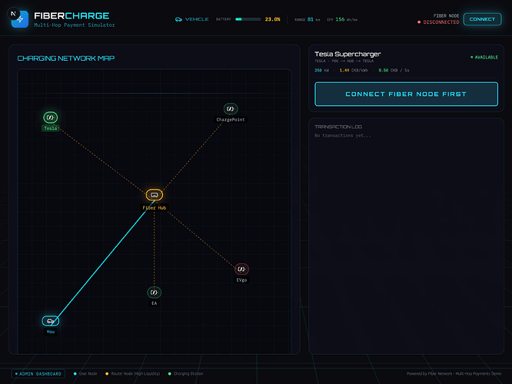
Task: Click the Tesla Supercharger title
Action: 347,54
